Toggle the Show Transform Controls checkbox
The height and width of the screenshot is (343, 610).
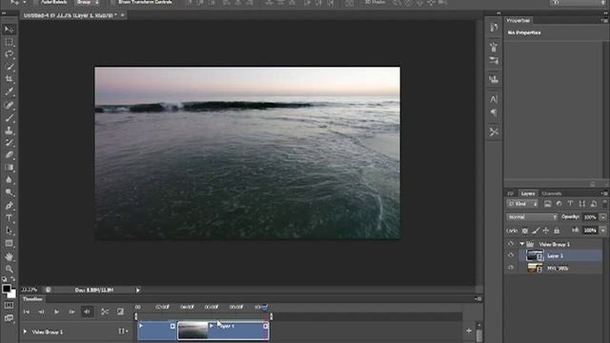coord(113,2)
